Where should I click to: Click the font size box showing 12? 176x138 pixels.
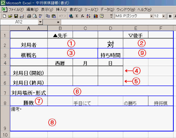click(x=158, y=16)
